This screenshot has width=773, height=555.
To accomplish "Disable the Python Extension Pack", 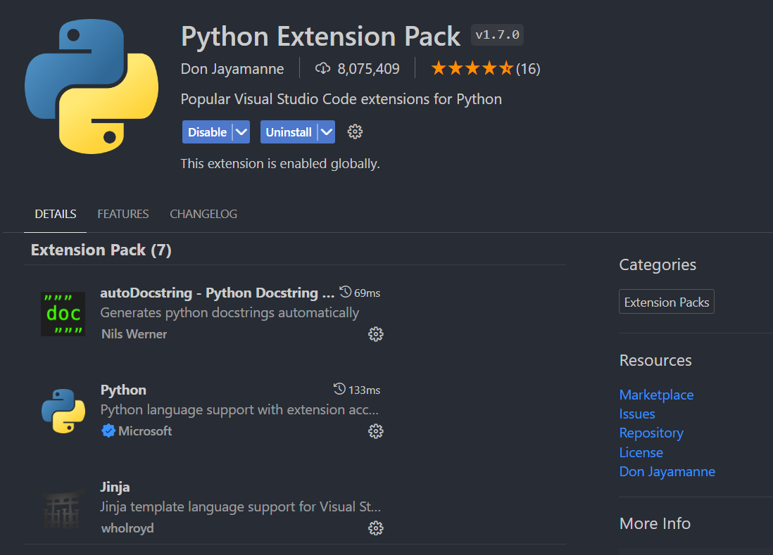I will point(207,132).
